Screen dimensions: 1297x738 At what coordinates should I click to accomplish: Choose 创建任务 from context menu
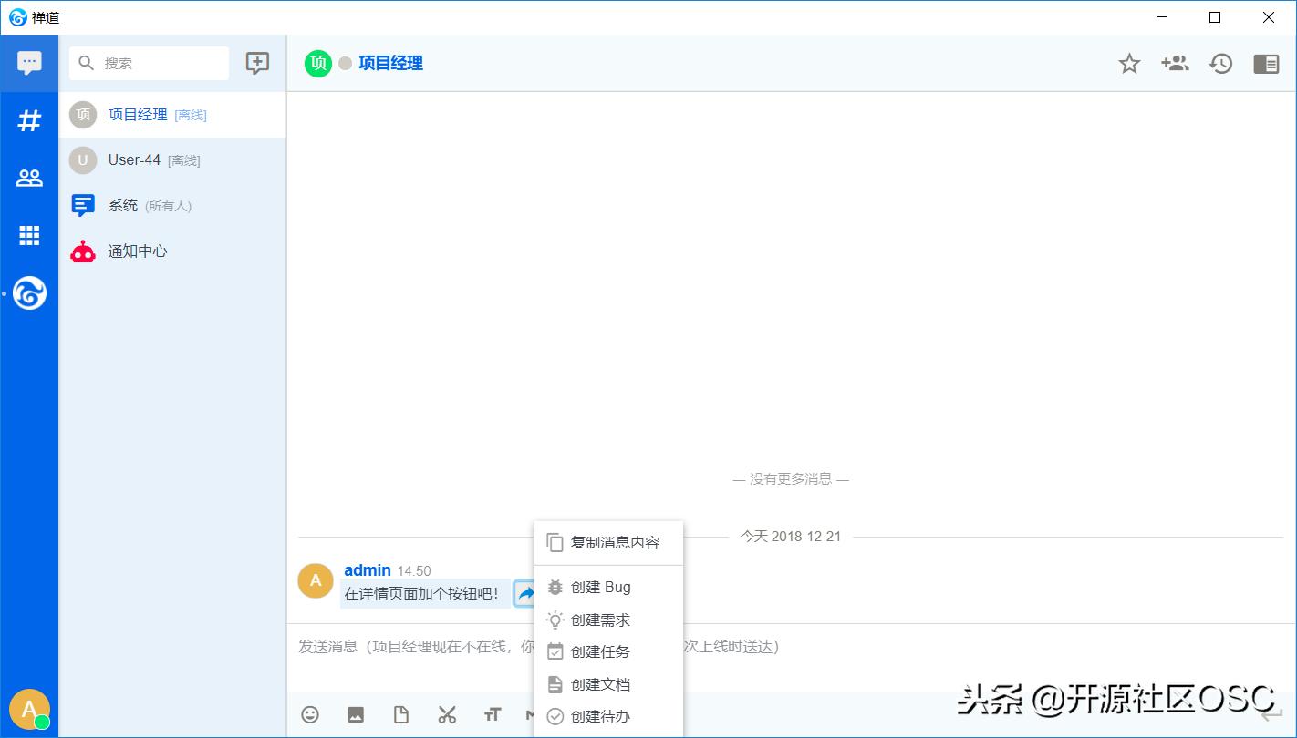coord(608,652)
